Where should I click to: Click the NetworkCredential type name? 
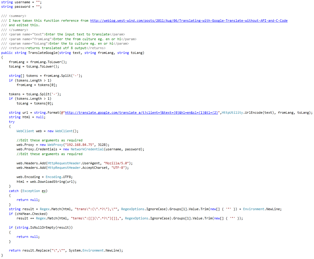(x=87, y=149)
